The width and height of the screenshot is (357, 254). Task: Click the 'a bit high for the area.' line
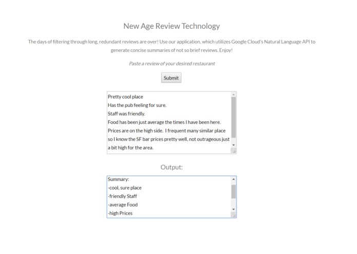click(130, 148)
